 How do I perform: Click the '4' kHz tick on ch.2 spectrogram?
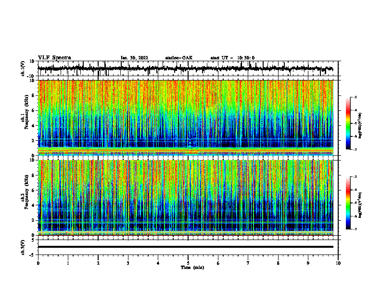33,205
